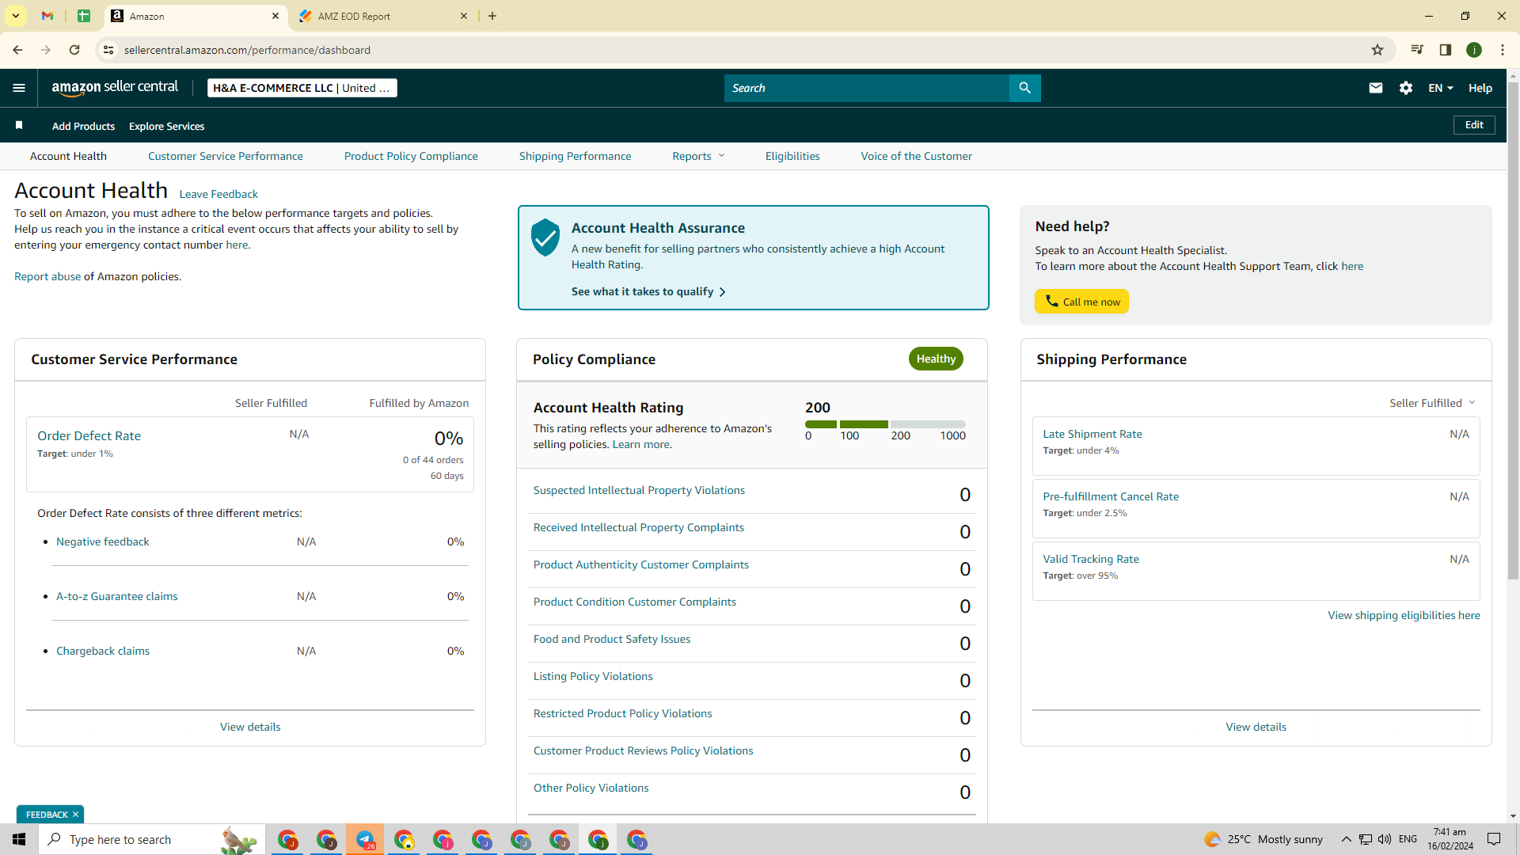This screenshot has width=1520, height=855.
Task: Open Negative feedback metric link
Action: (x=103, y=541)
